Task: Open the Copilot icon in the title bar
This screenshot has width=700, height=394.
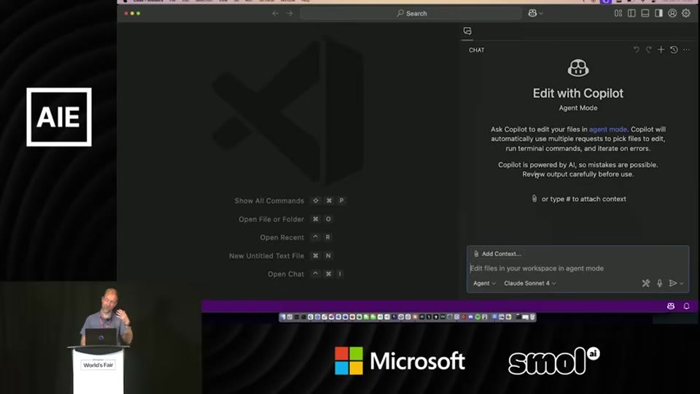Action: 532,13
